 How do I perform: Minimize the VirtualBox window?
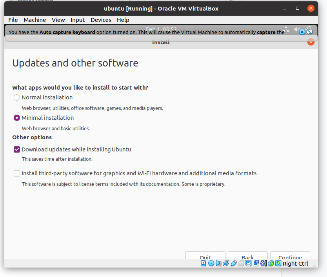click(x=284, y=9)
